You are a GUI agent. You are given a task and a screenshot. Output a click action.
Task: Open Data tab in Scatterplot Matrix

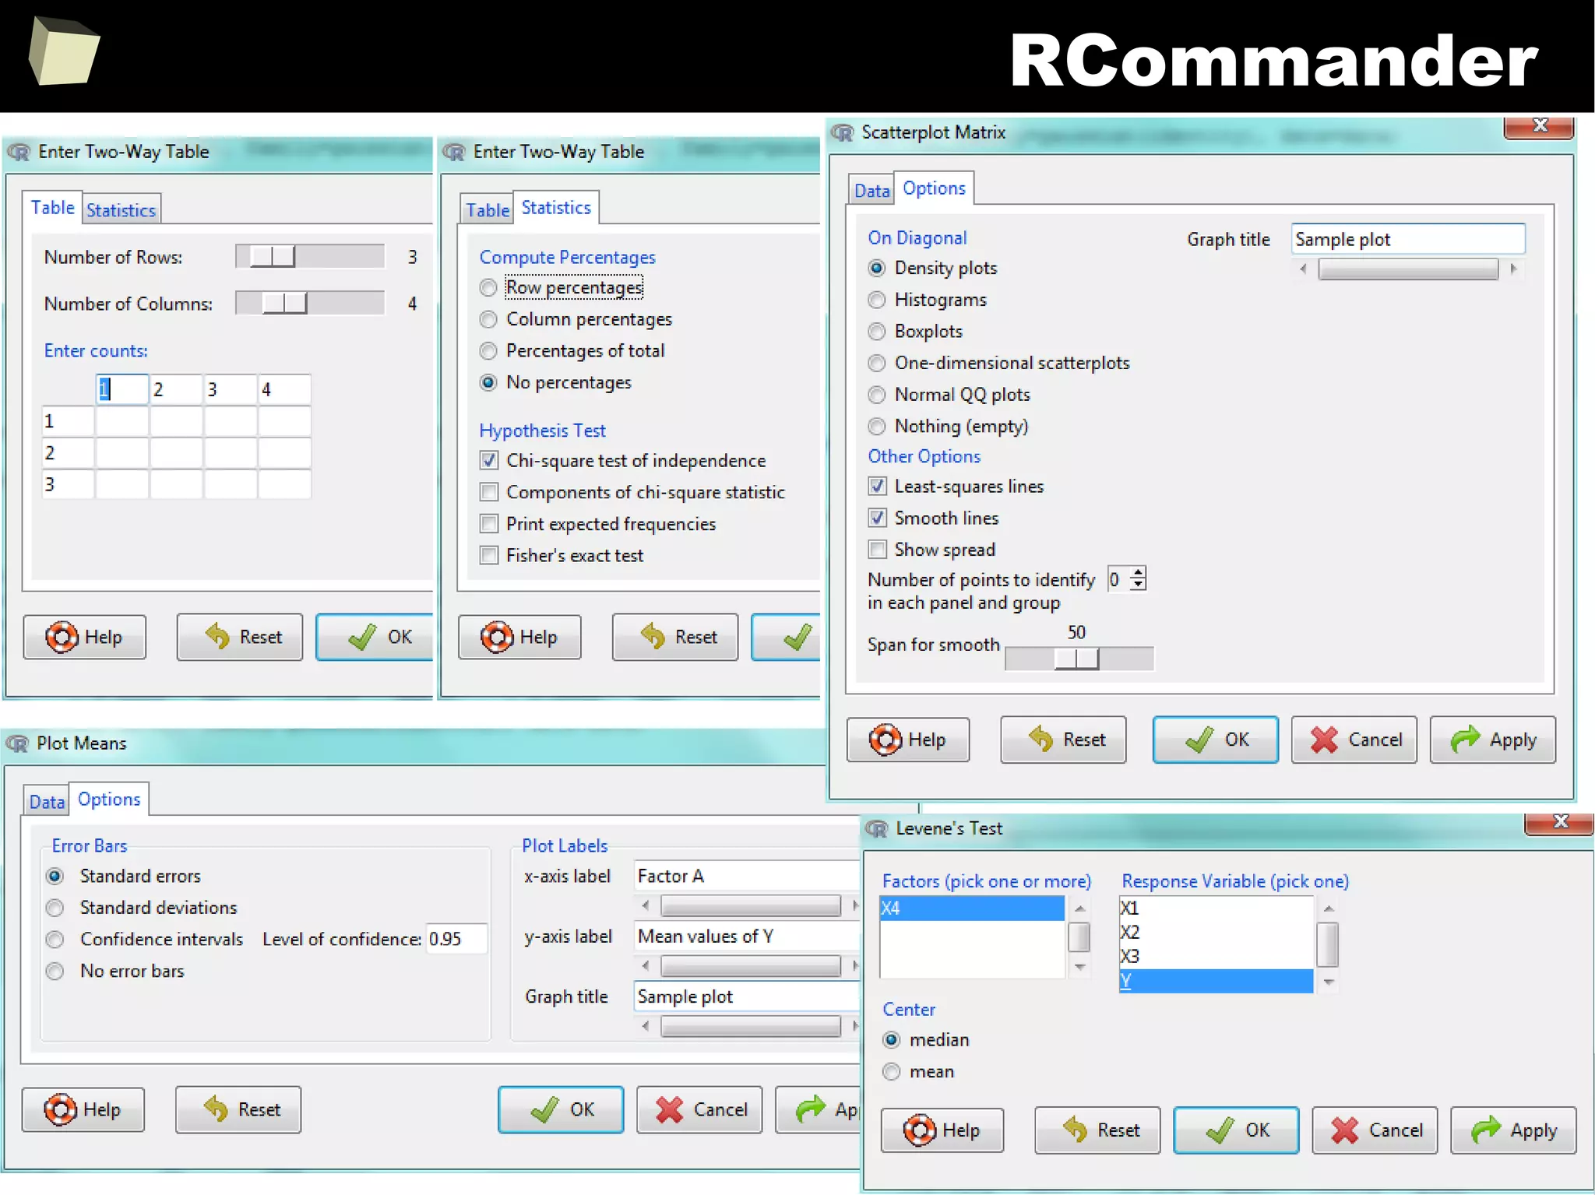click(871, 191)
